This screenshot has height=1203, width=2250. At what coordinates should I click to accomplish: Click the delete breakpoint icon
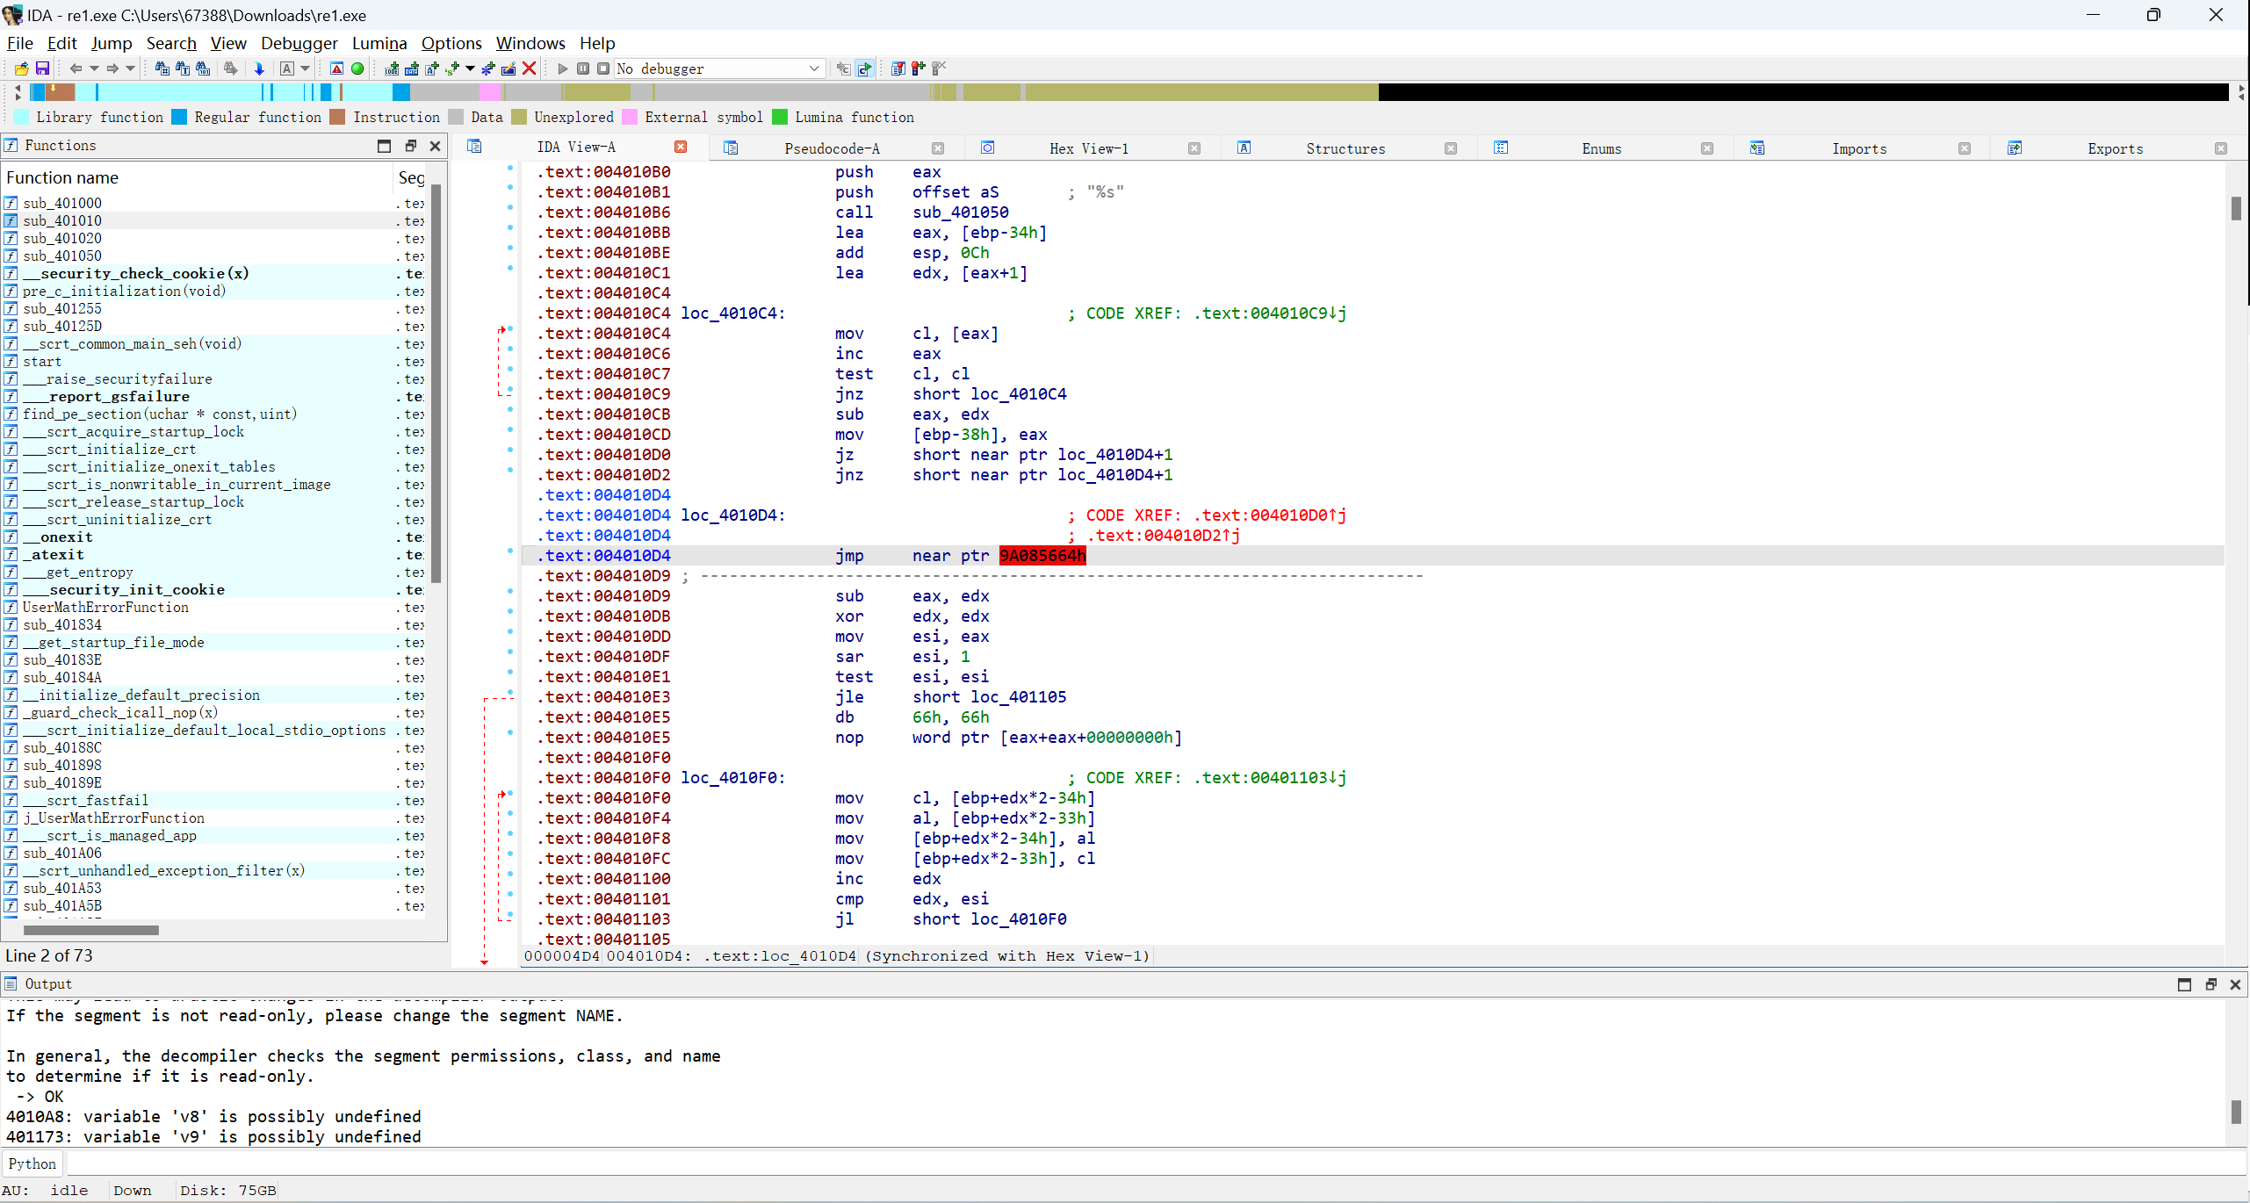[x=939, y=68]
